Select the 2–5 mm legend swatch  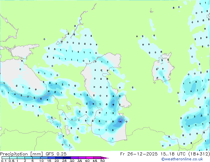click(28, 158)
